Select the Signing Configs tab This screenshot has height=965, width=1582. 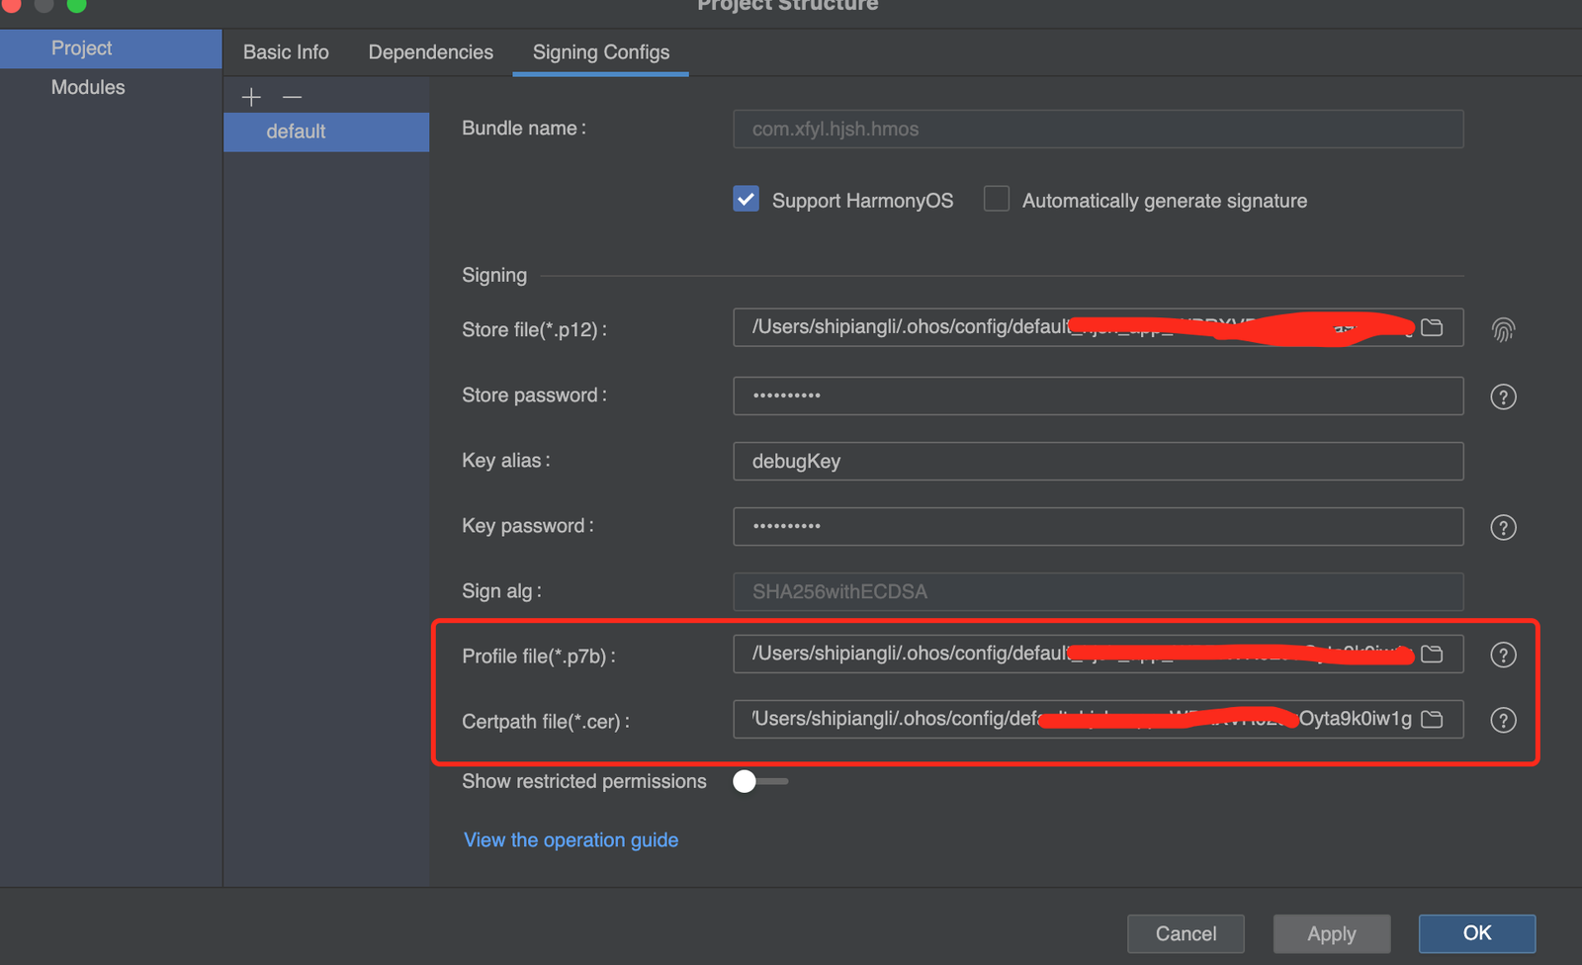(601, 52)
